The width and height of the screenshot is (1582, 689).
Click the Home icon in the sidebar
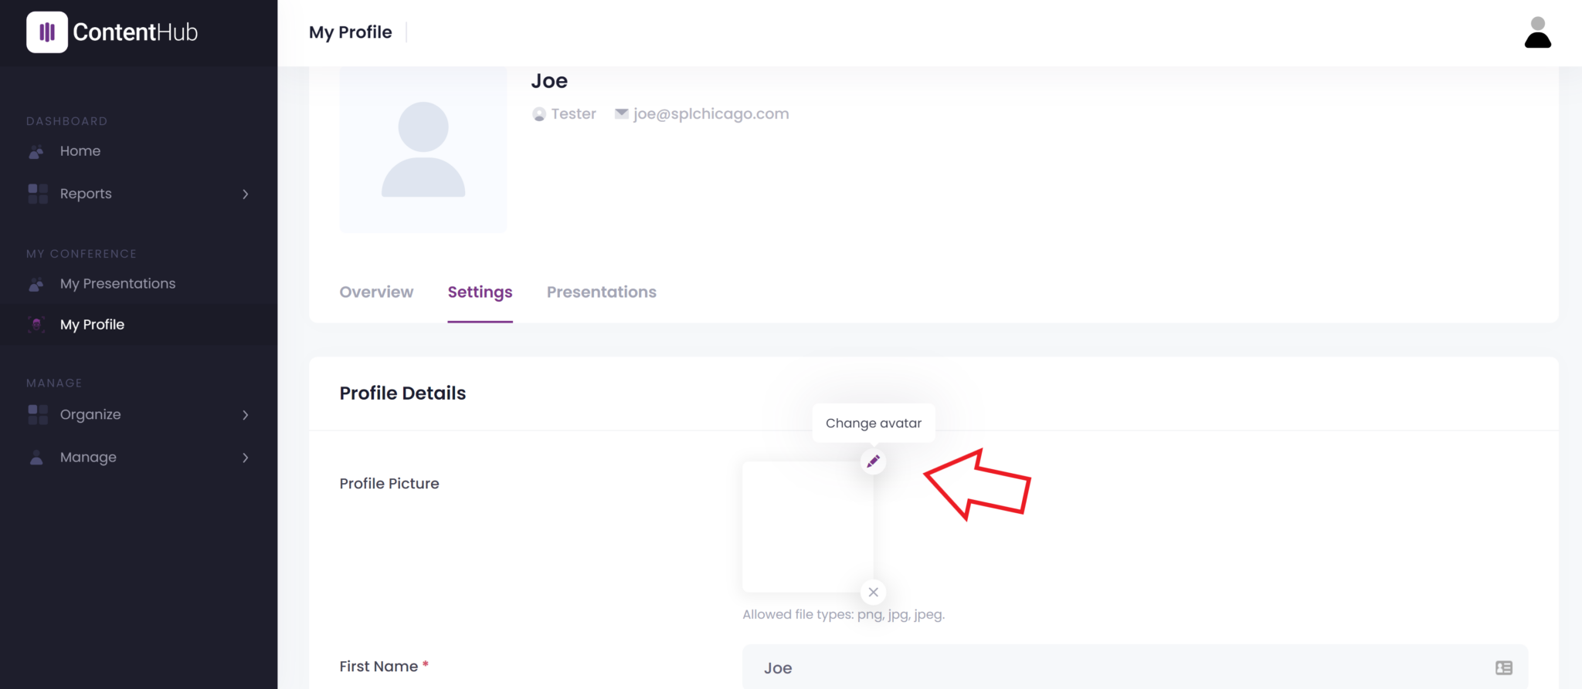(x=36, y=151)
